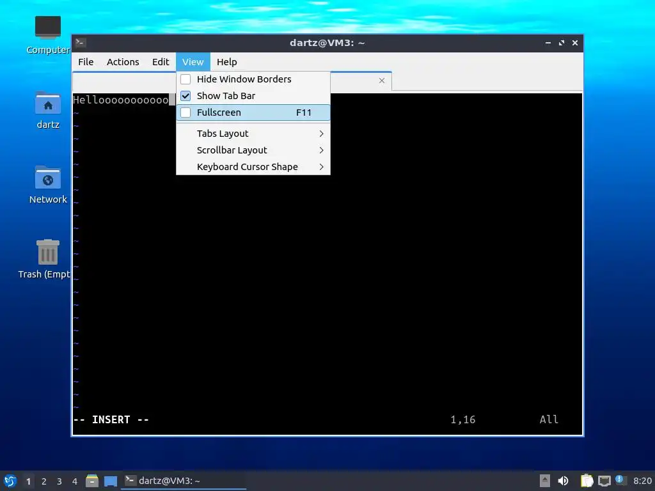Click the removable media eject tray icon
This screenshot has width=655, height=491.
coord(545,481)
